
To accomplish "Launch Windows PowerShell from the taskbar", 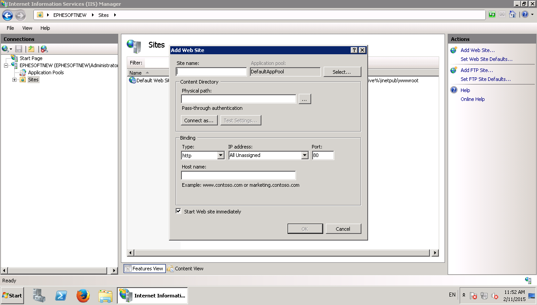I will pos(61,296).
